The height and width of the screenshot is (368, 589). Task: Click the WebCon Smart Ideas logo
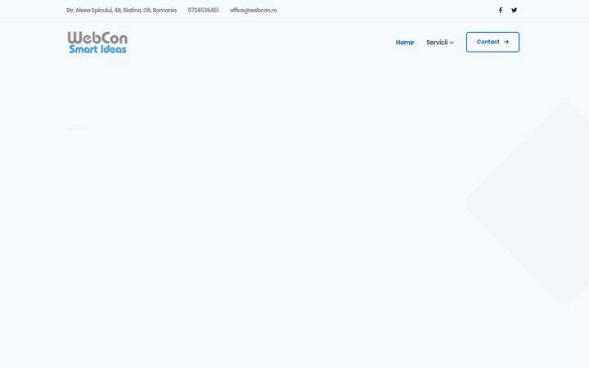click(97, 43)
